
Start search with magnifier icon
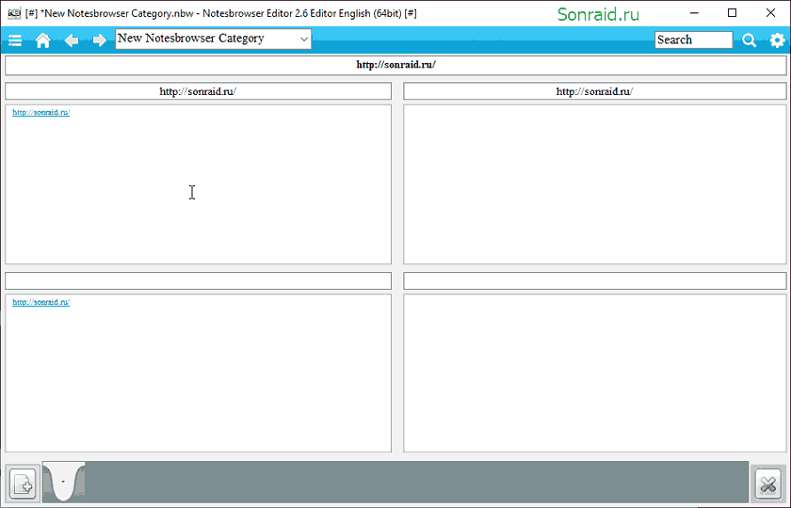point(750,40)
